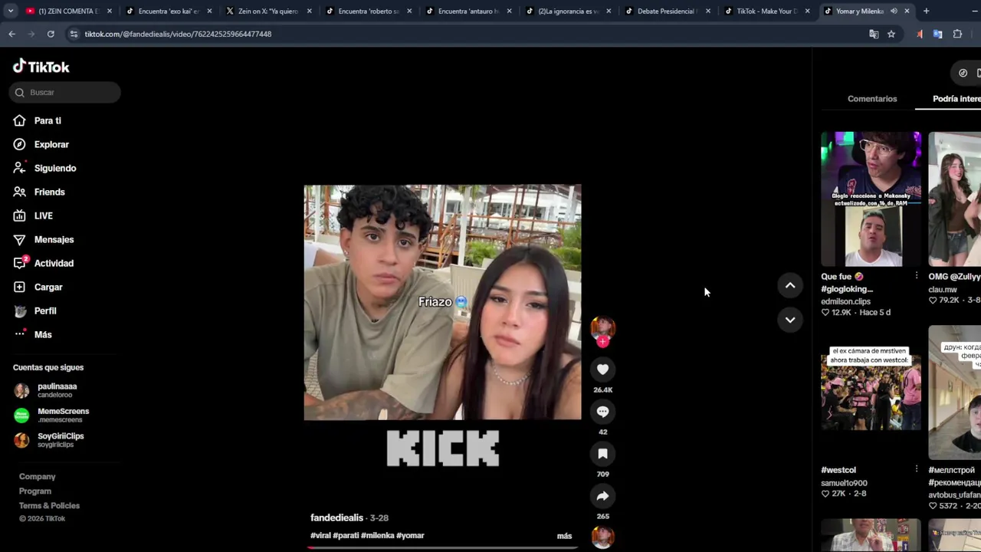This screenshot has height=552, width=981.
Task: Click #yomar hashtag
Action: [x=410, y=535]
